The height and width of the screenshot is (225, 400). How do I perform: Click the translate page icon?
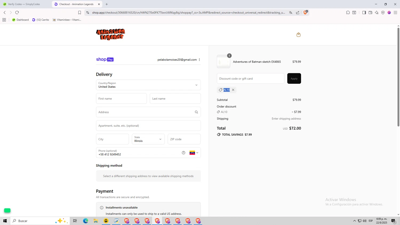[x=291, y=13]
